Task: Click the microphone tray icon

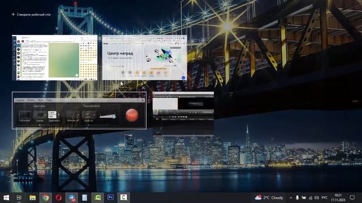Action: [297, 198]
